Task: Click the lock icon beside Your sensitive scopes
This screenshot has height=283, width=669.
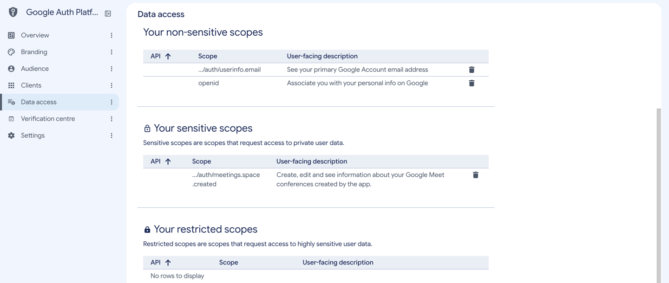Action: point(147,129)
